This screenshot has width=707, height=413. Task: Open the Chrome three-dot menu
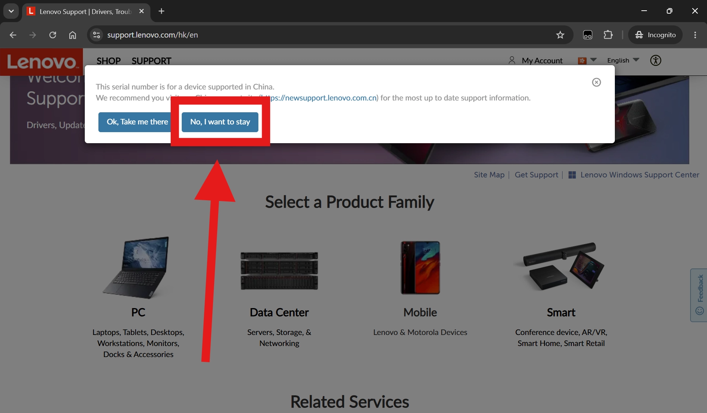coord(695,35)
